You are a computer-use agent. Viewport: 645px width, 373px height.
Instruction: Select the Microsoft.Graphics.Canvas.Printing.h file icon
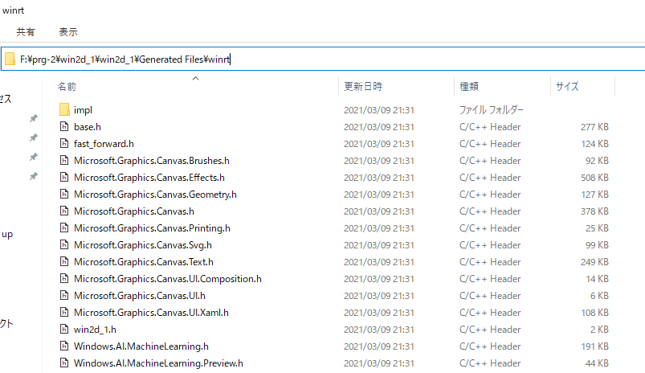[64, 228]
